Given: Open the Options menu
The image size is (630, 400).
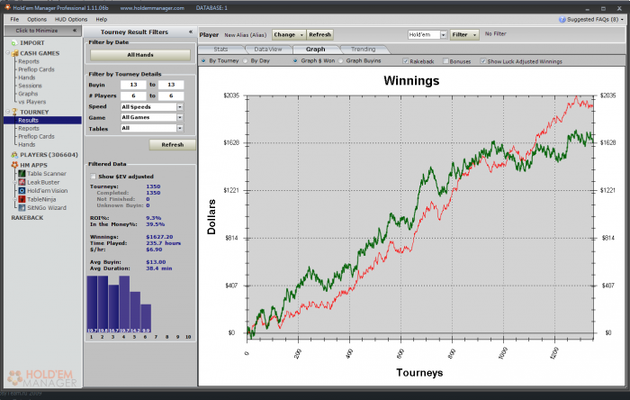Looking at the screenshot, I should (37, 19).
